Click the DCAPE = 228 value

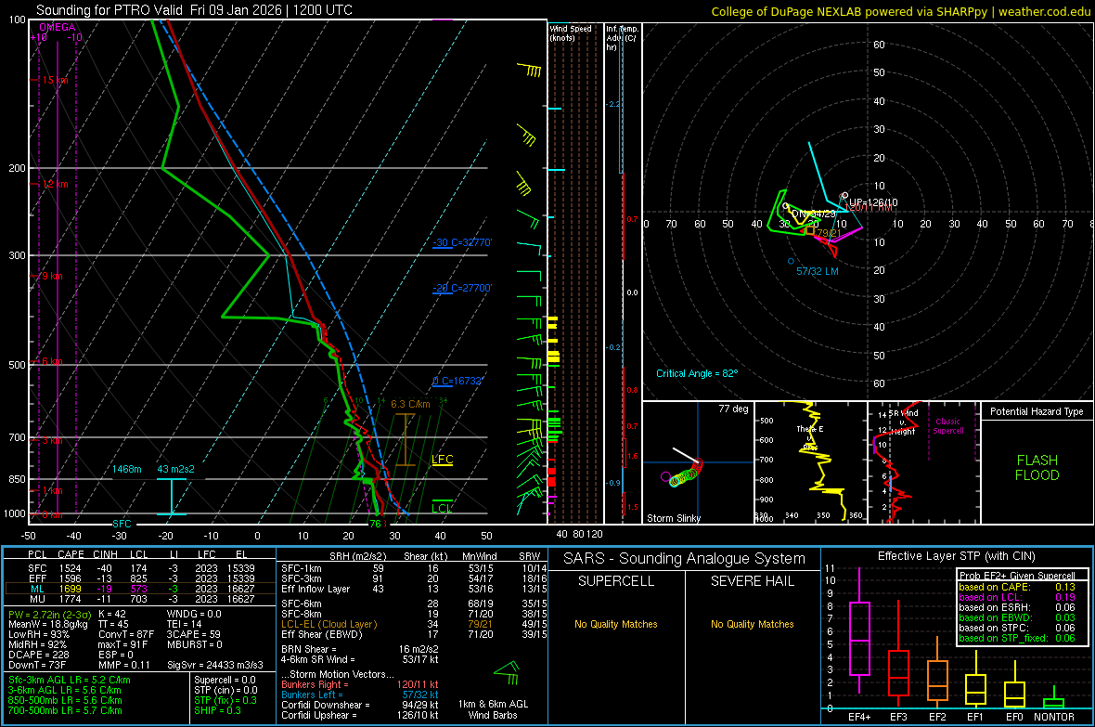[x=38, y=655]
